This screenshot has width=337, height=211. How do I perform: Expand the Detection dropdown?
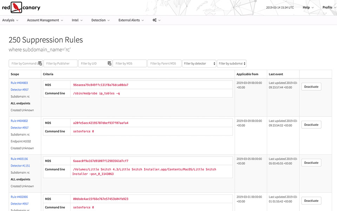coord(100,20)
